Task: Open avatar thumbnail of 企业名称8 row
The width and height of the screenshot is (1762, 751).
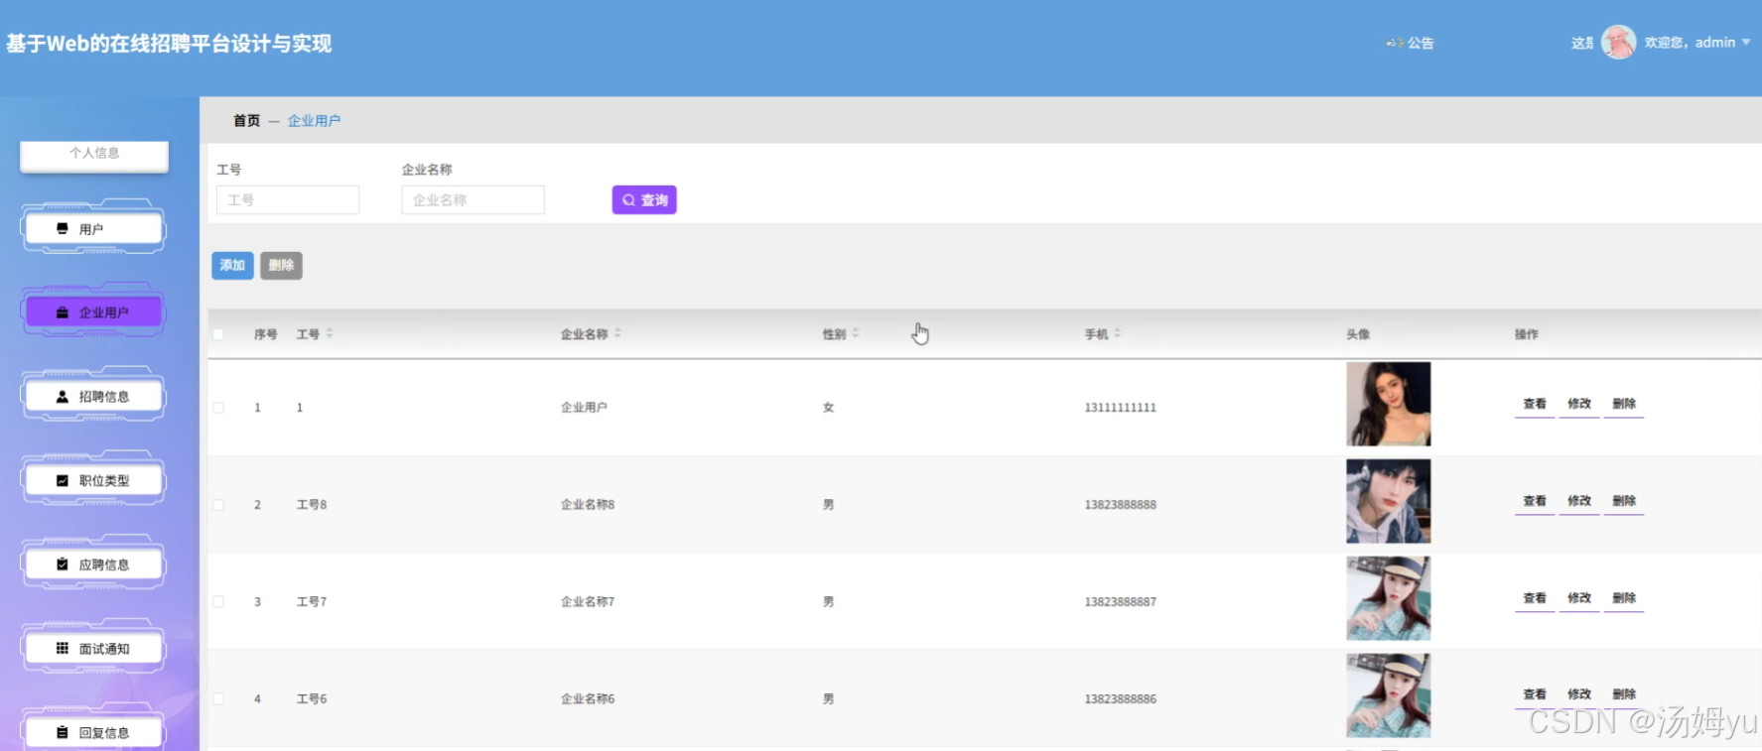Action: (1388, 501)
